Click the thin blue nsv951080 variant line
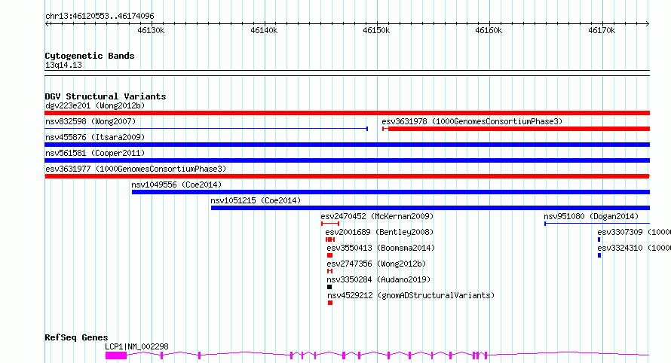Screen dimensions: 671x363 coord(597,224)
